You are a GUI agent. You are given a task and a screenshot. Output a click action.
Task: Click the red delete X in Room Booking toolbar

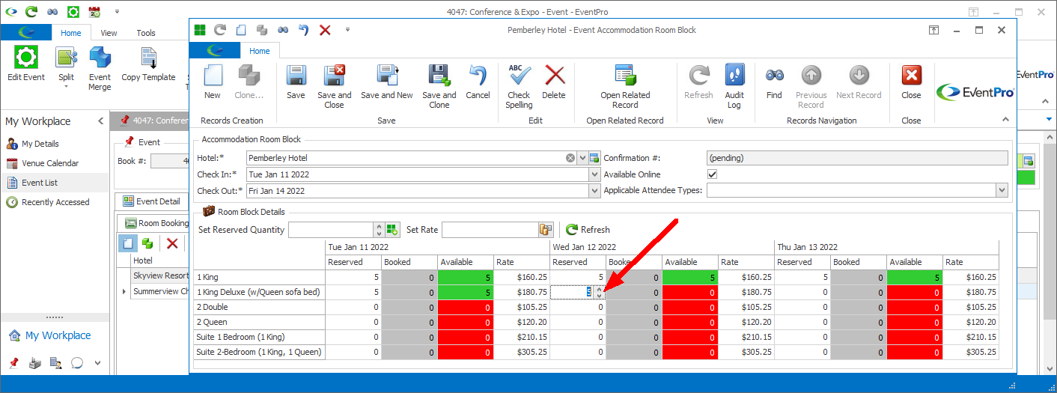(171, 243)
